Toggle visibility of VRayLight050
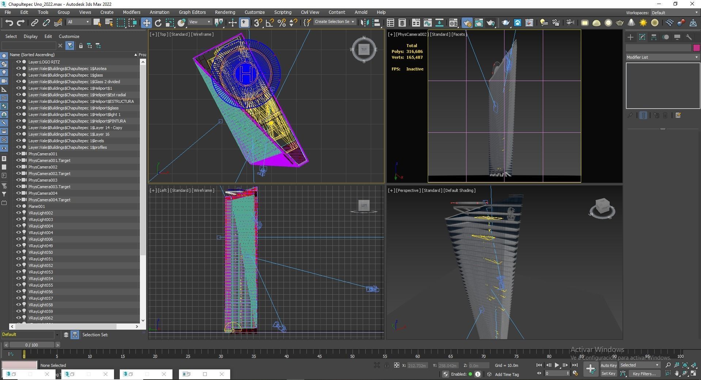The width and height of the screenshot is (701, 380). (x=18, y=252)
